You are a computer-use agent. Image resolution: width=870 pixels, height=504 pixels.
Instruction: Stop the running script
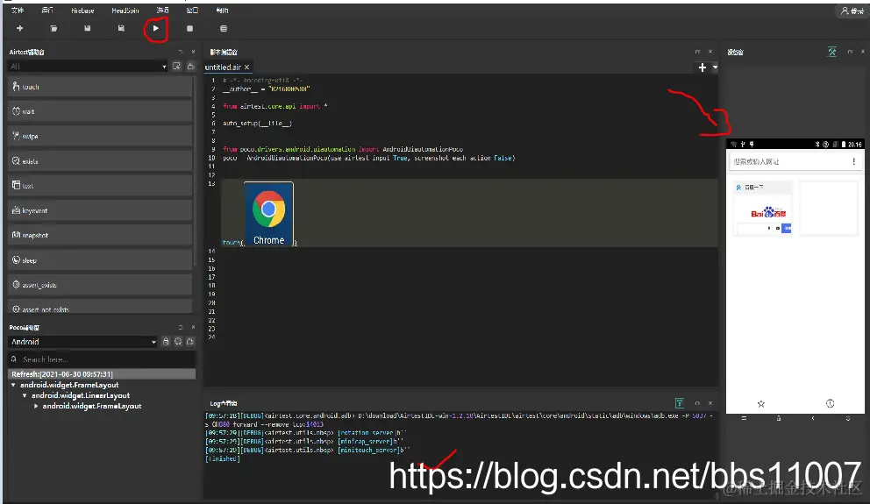[189, 28]
